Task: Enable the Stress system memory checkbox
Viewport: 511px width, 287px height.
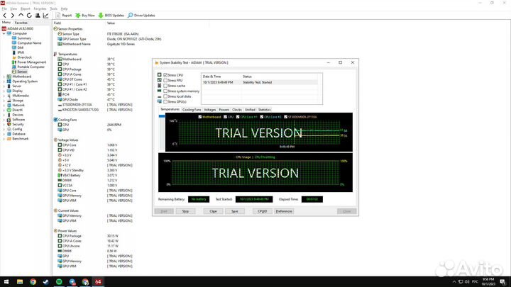Action: click(165, 91)
